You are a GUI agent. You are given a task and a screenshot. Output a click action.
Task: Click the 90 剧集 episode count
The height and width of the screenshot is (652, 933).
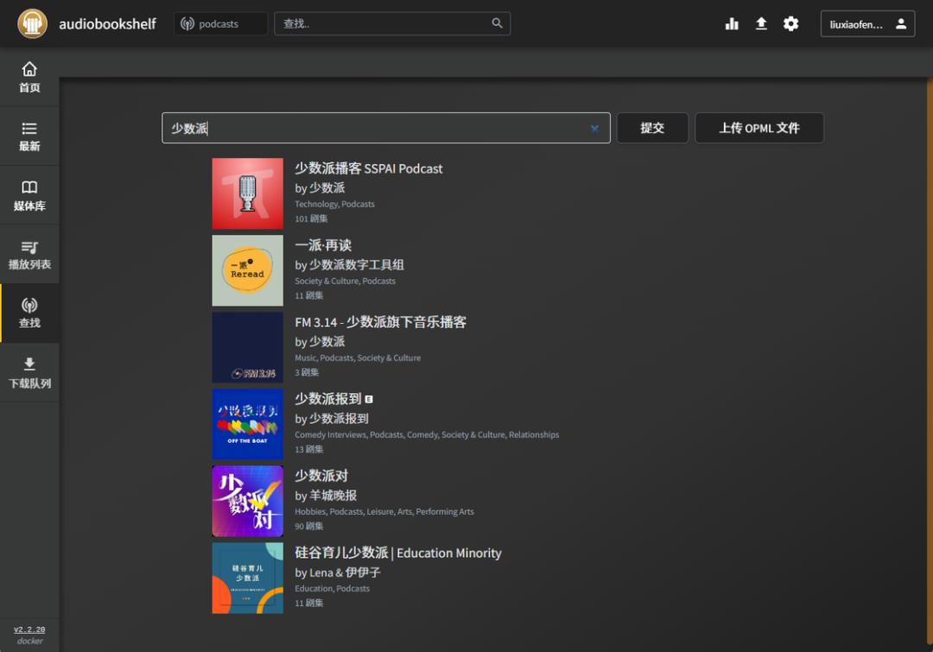(x=308, y=527)
